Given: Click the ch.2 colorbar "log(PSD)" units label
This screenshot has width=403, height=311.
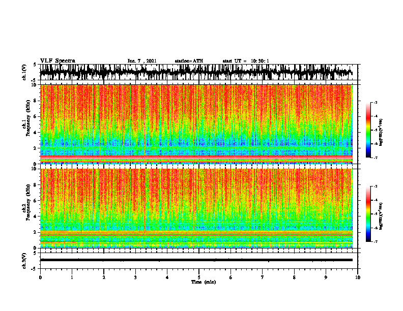Looking at the screenshot, I should pos(381,216).
